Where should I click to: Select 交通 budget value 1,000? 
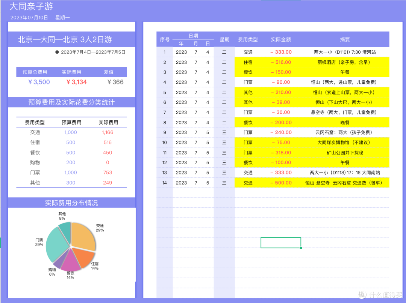pyautogui.click(x=71, y=132)
